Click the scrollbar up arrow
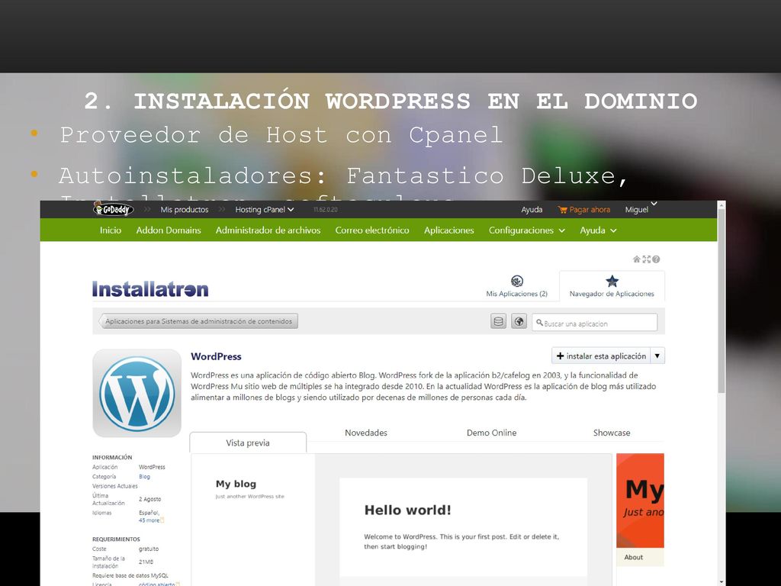Screen dimensions: 781x586 [x=722, y=204]
